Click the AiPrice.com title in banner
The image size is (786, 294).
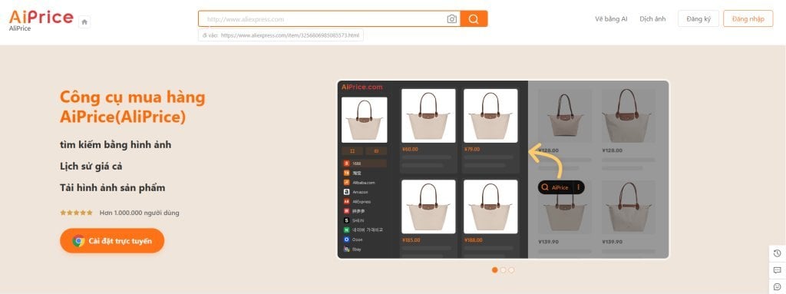coord(362,87)
